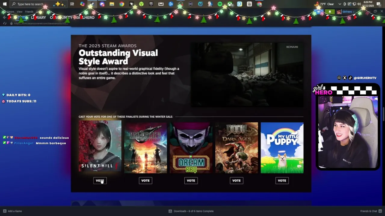Open the Downloads status in bottom bar
The image size is (385, 216).
tap(191, 211)
